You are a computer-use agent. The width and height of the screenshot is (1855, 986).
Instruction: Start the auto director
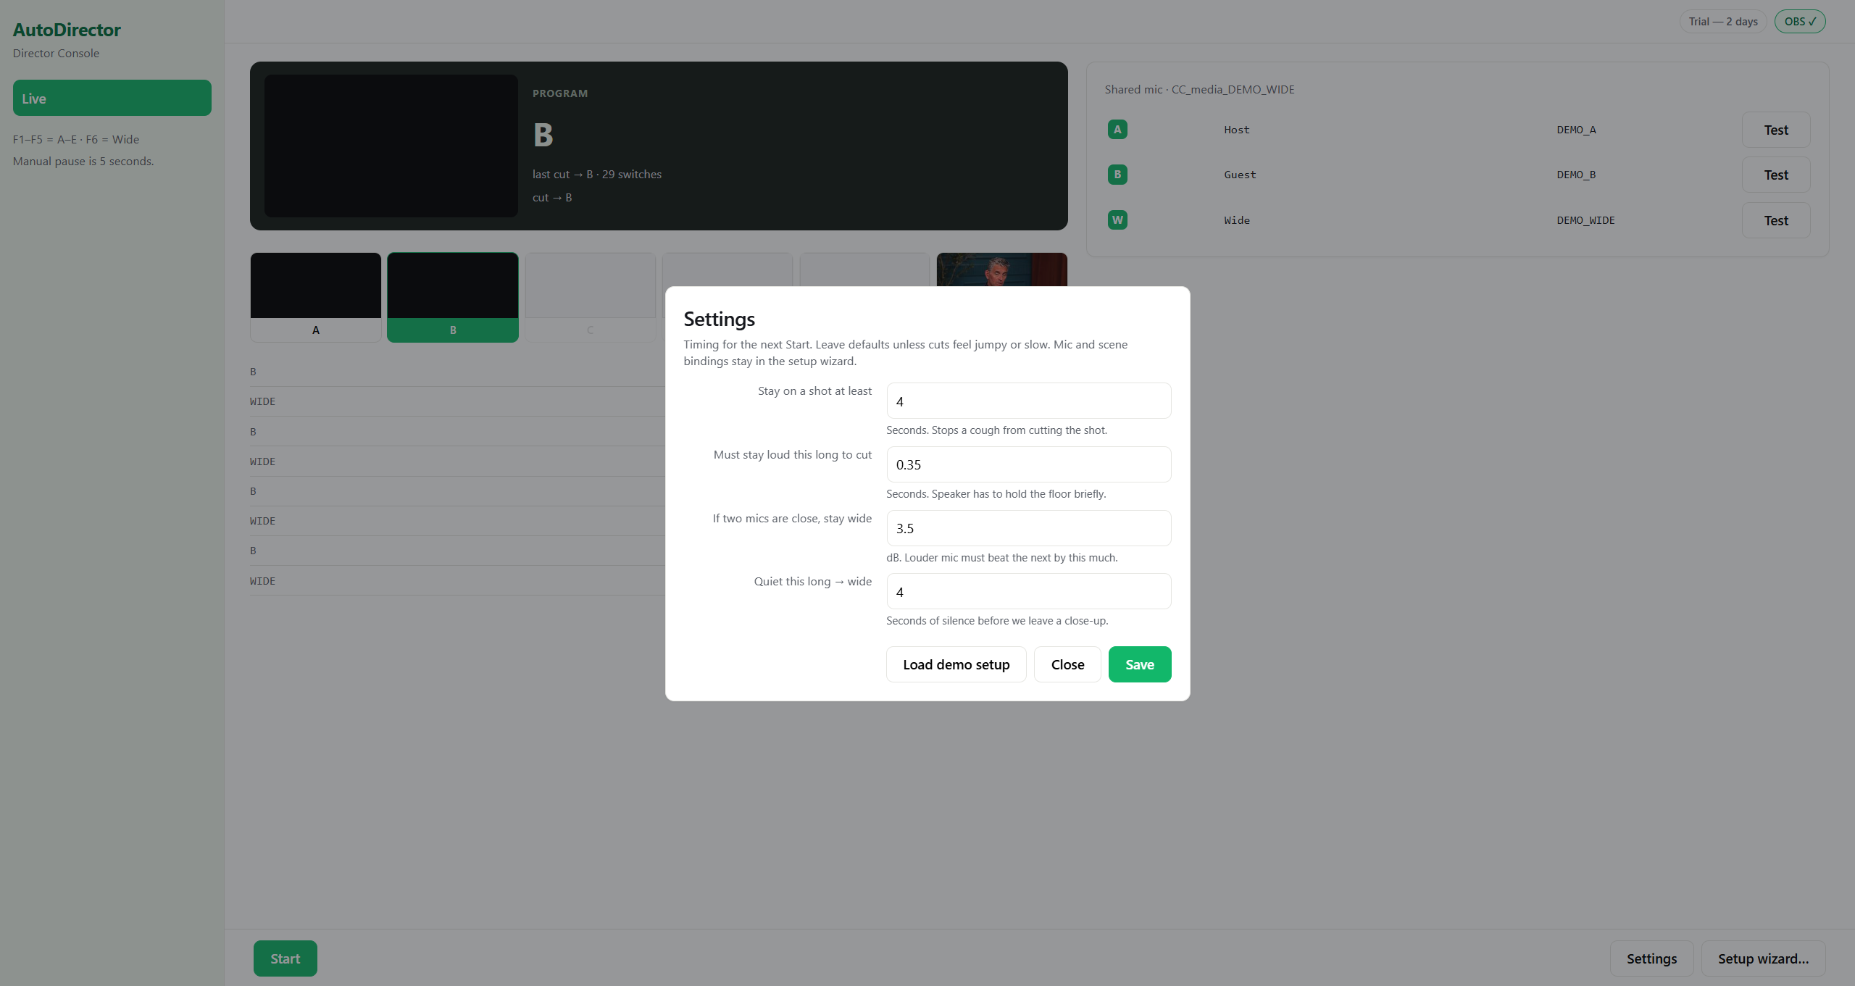pos(285,958)
